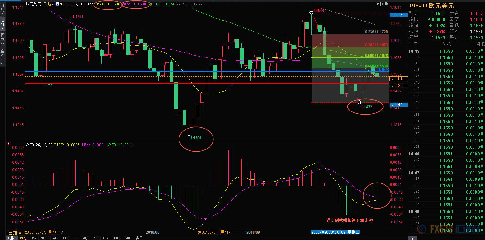Image resolution: width=485 pixels, height=240 pixels.
Task: Switch indicator to CCI
Action: click(66, 238)
